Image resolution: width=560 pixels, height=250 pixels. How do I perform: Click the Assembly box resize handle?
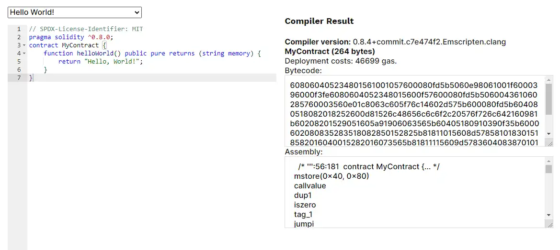550,225
